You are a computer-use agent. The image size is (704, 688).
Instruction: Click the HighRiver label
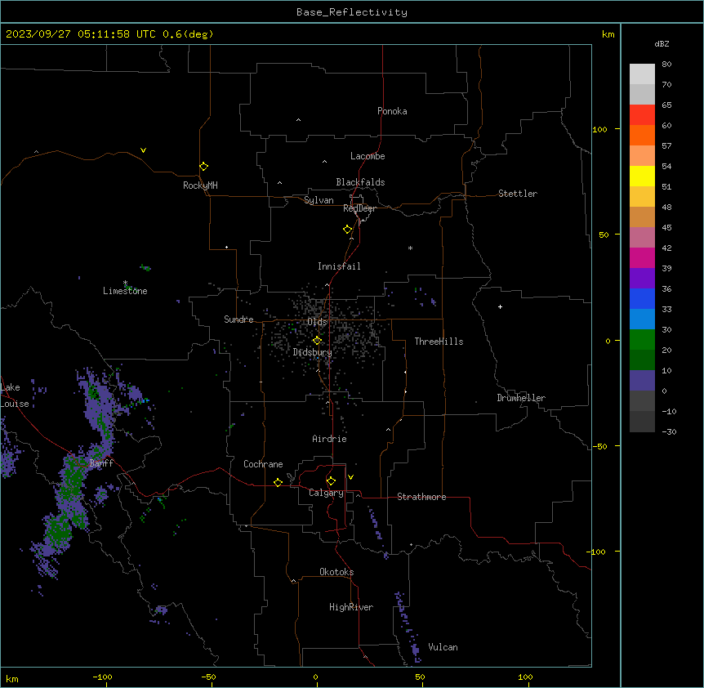pyautogui.click(x=351, y=607)
